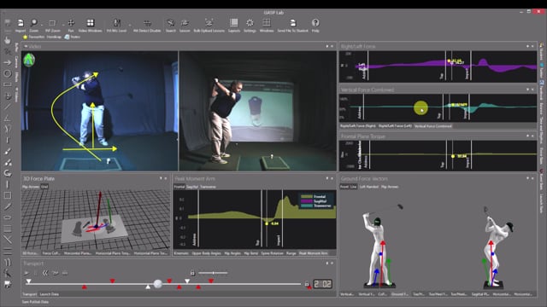Toggle Left Handed in the Ground Force Vectors panel
Screen dimensions: 547x307
pos(368,187)
